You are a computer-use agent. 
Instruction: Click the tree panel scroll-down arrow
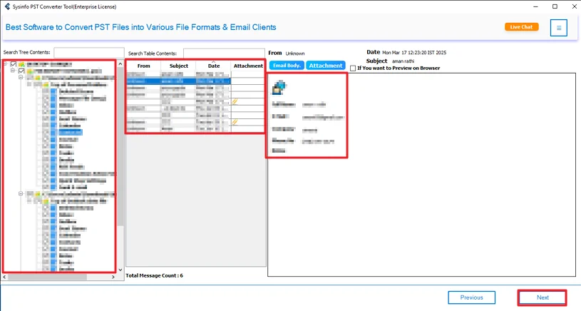tap(120, 270)
